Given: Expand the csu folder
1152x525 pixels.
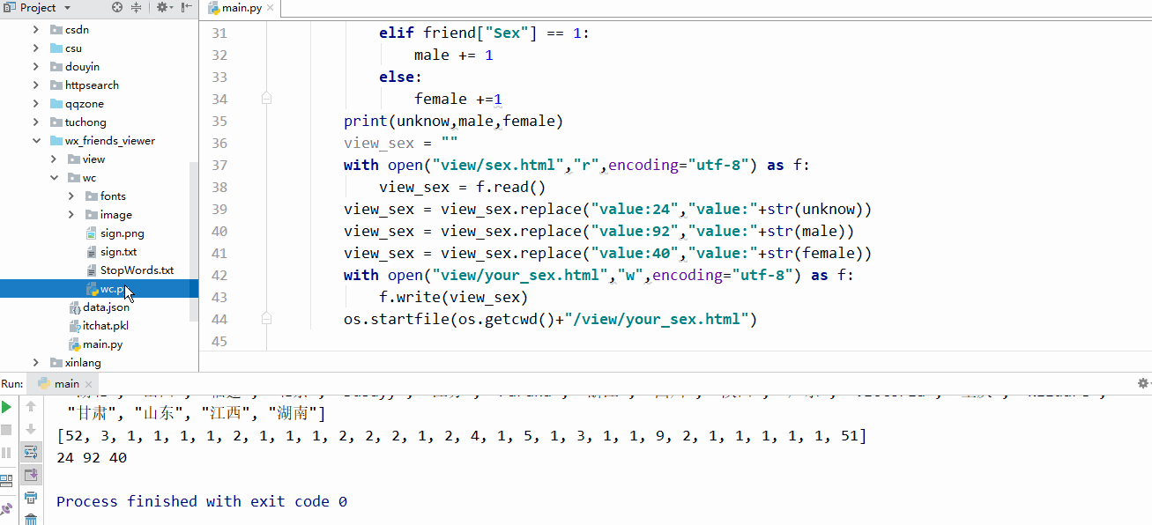Looking at the screenshot, I should click(36, 48).
